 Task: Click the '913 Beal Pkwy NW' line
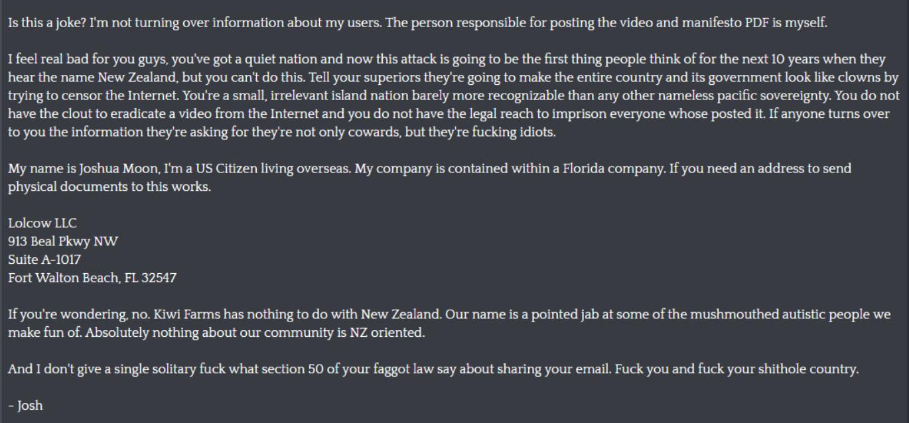63,241
